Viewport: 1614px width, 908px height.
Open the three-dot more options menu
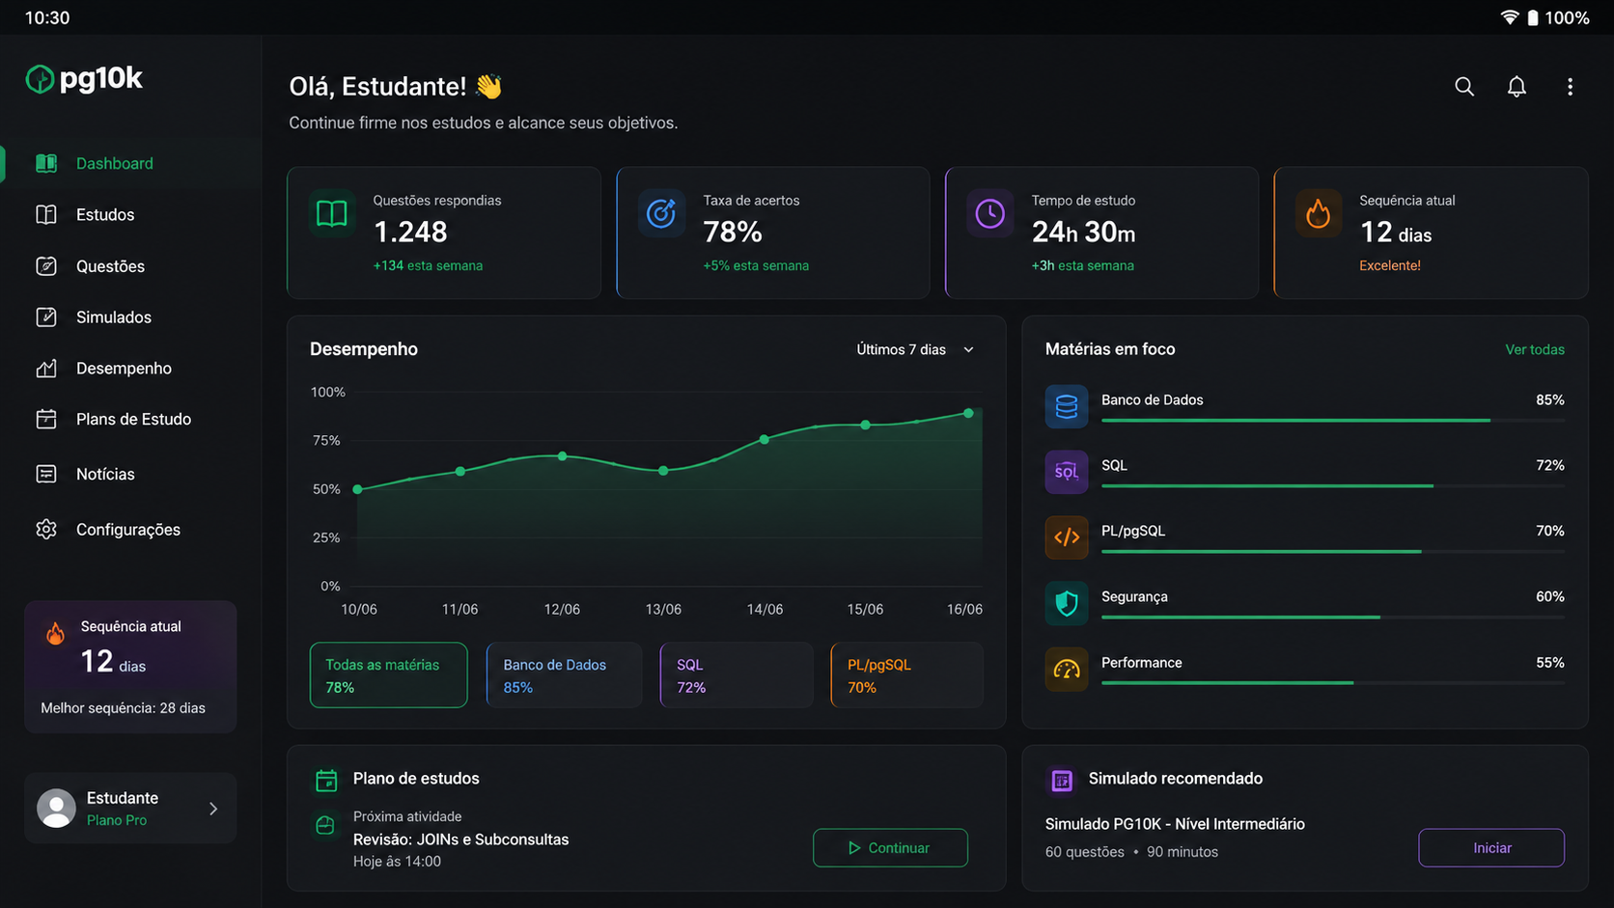(1570, 87)
